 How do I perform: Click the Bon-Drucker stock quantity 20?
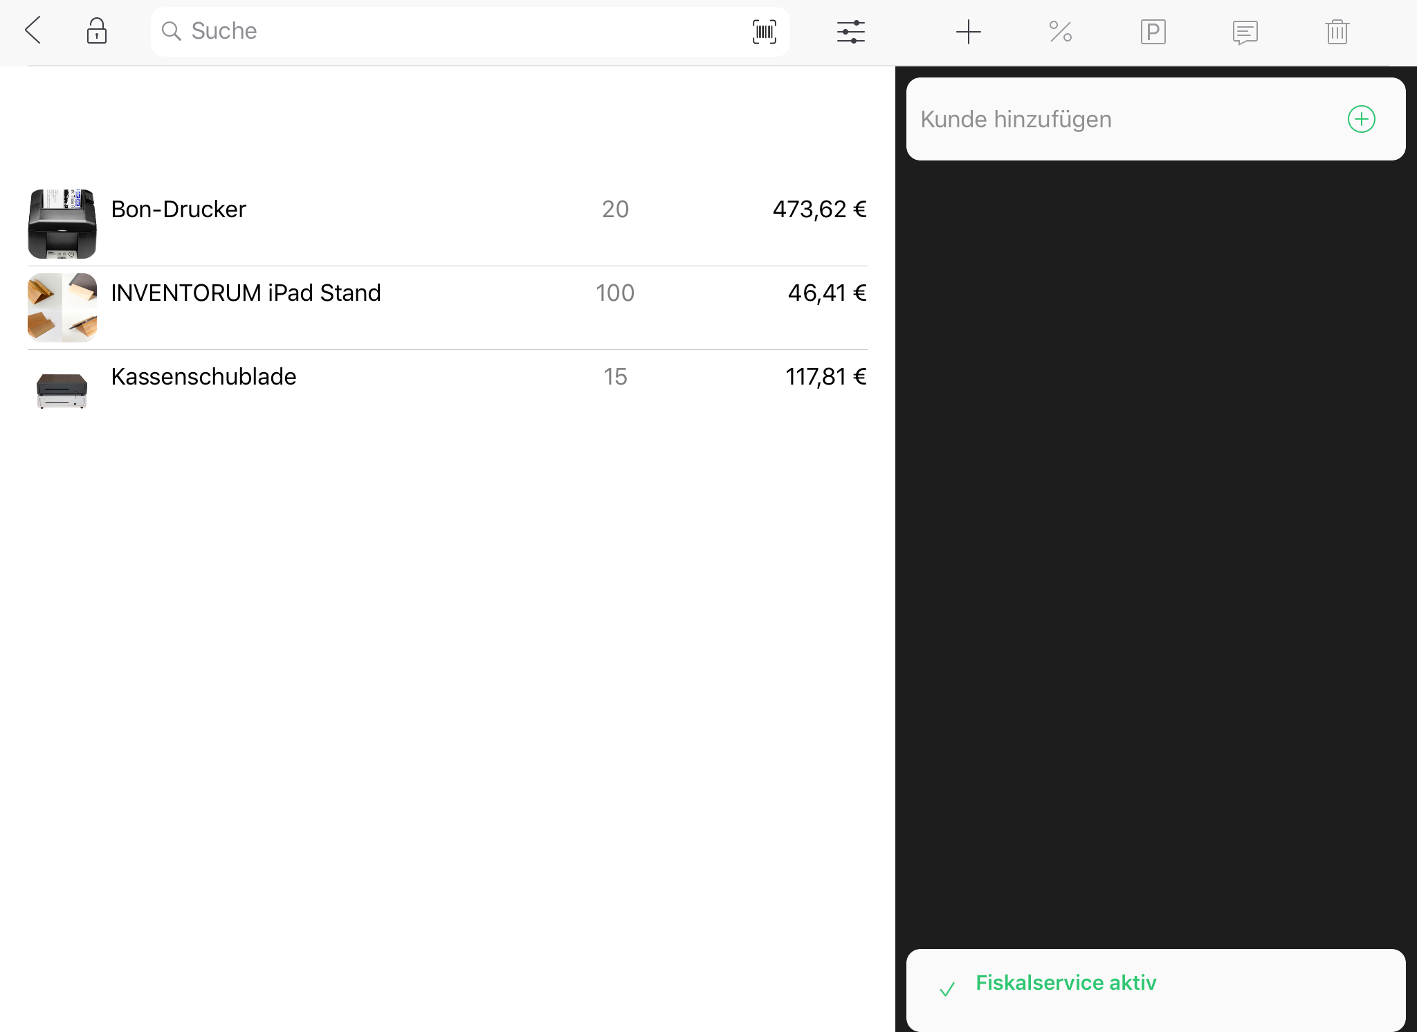[615, 209]
